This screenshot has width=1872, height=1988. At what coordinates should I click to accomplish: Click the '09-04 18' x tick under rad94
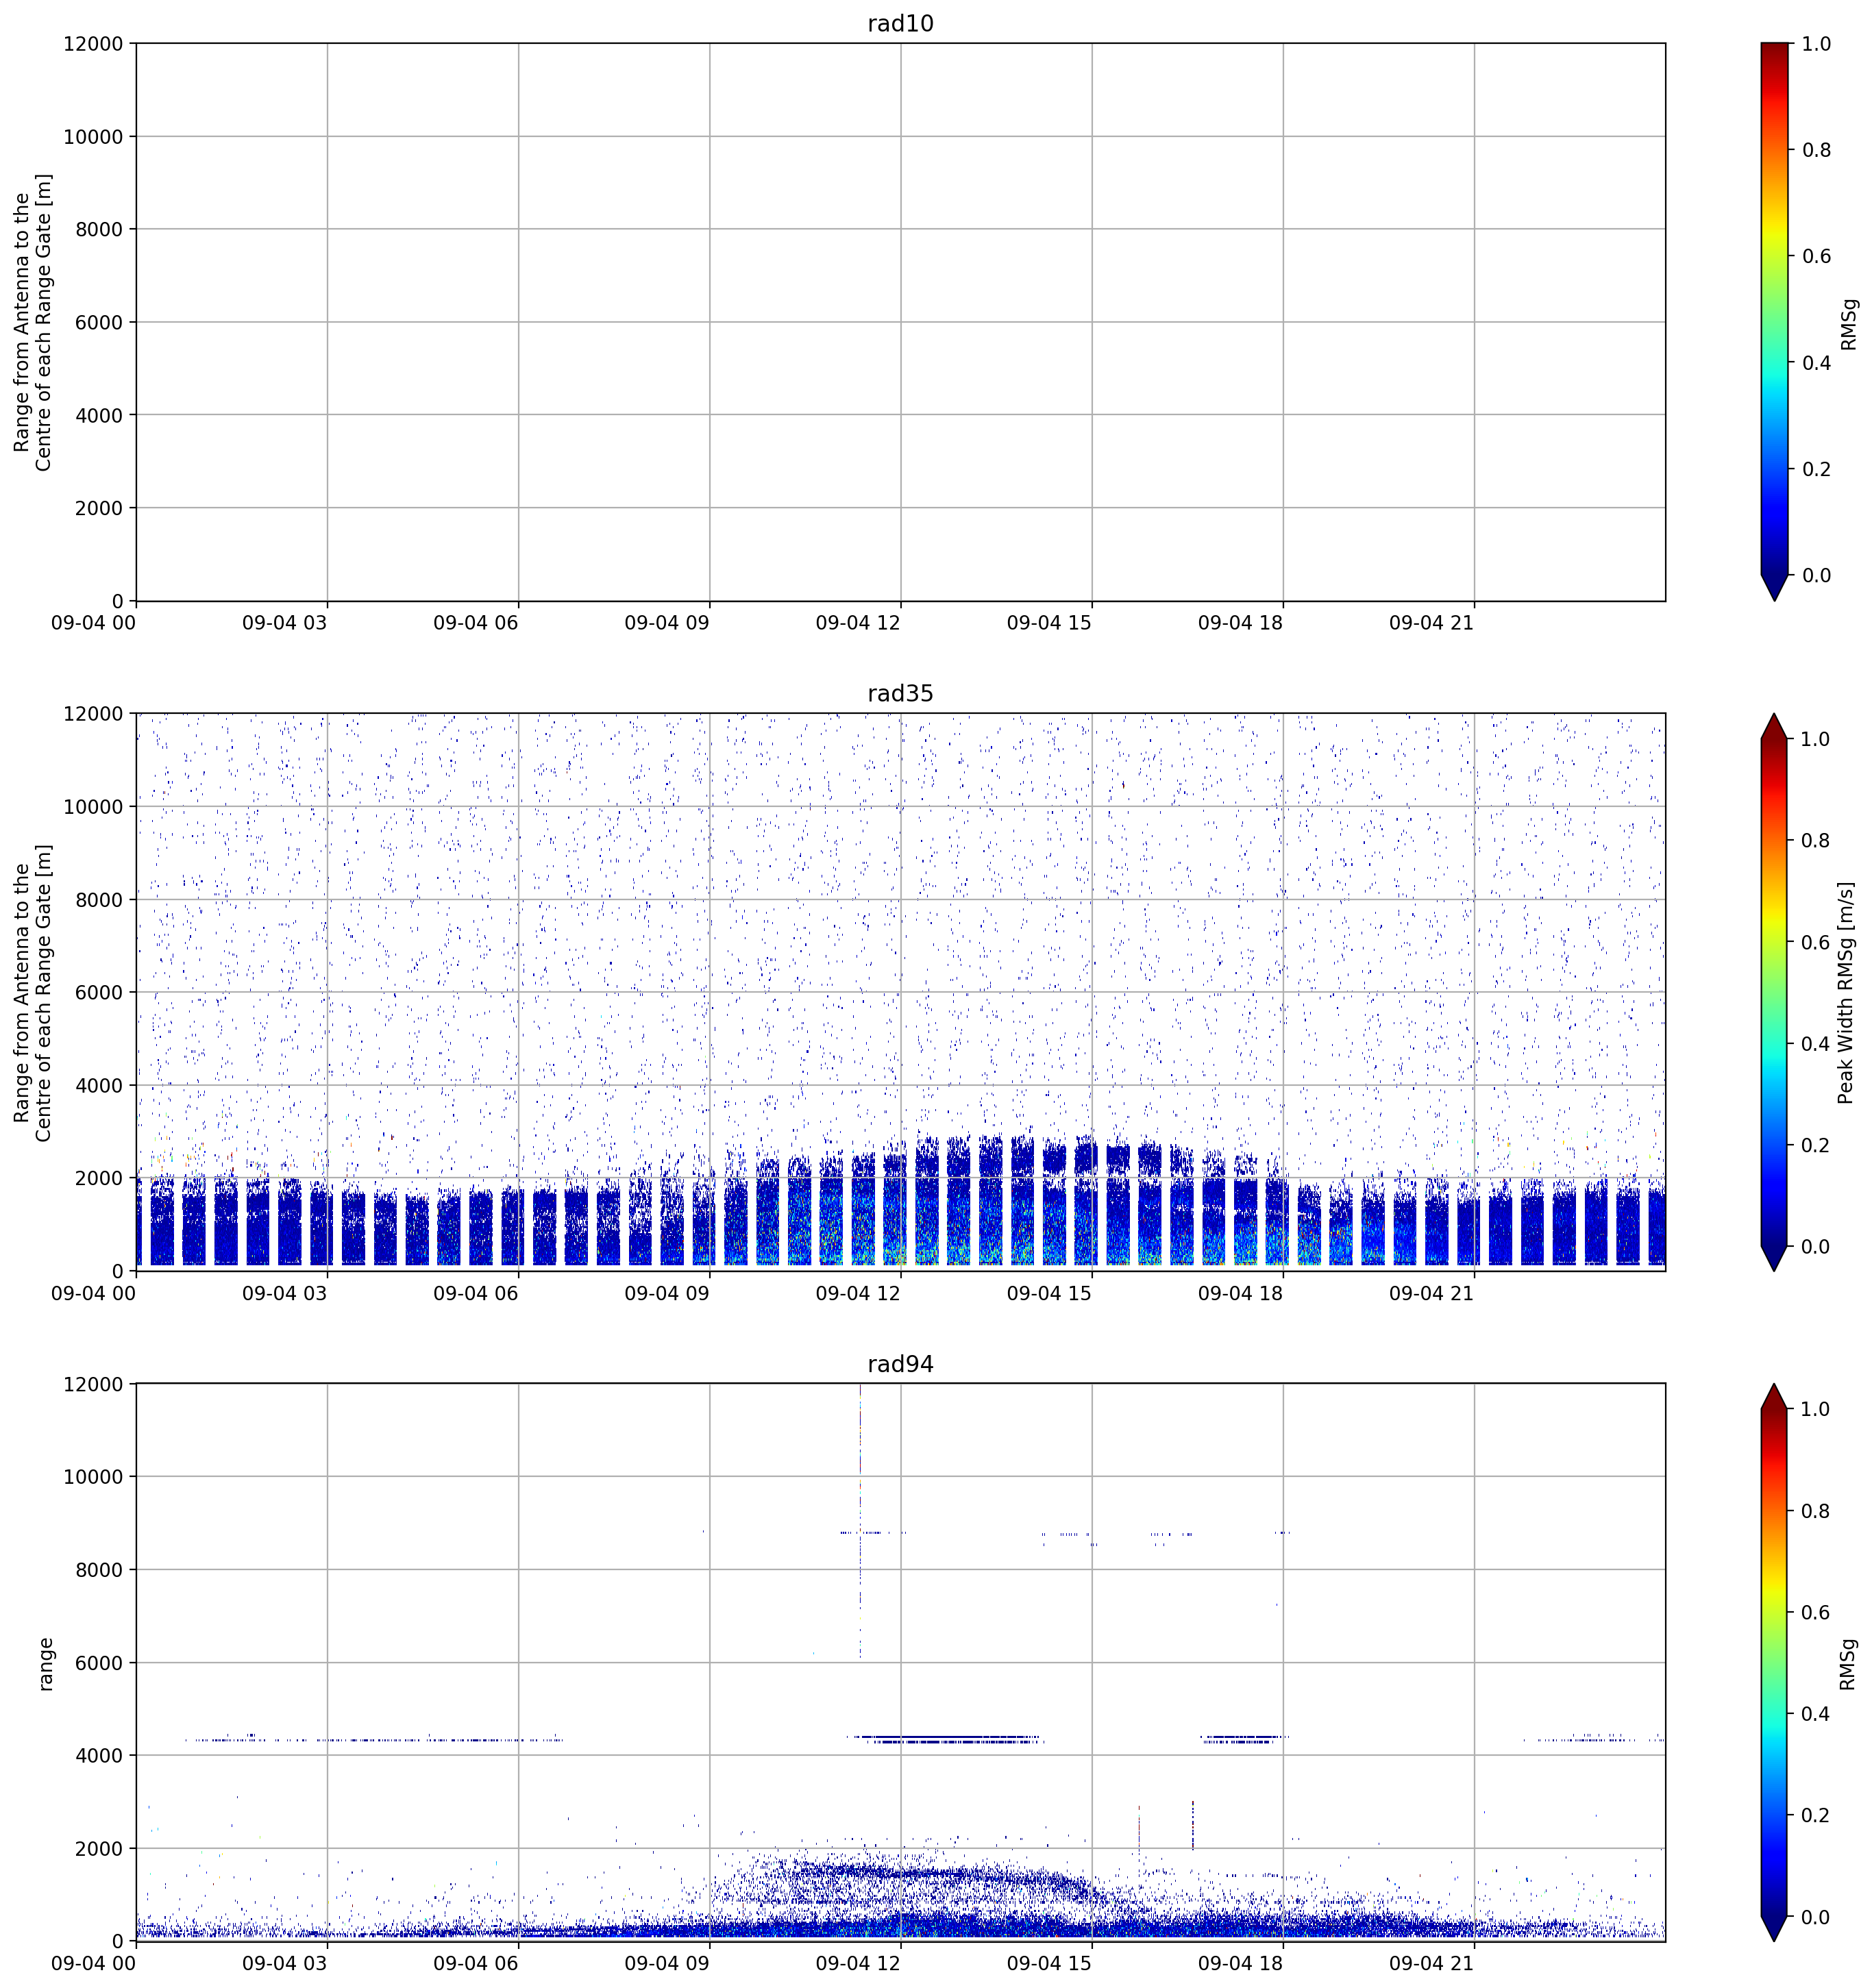pos(1240,1963)
